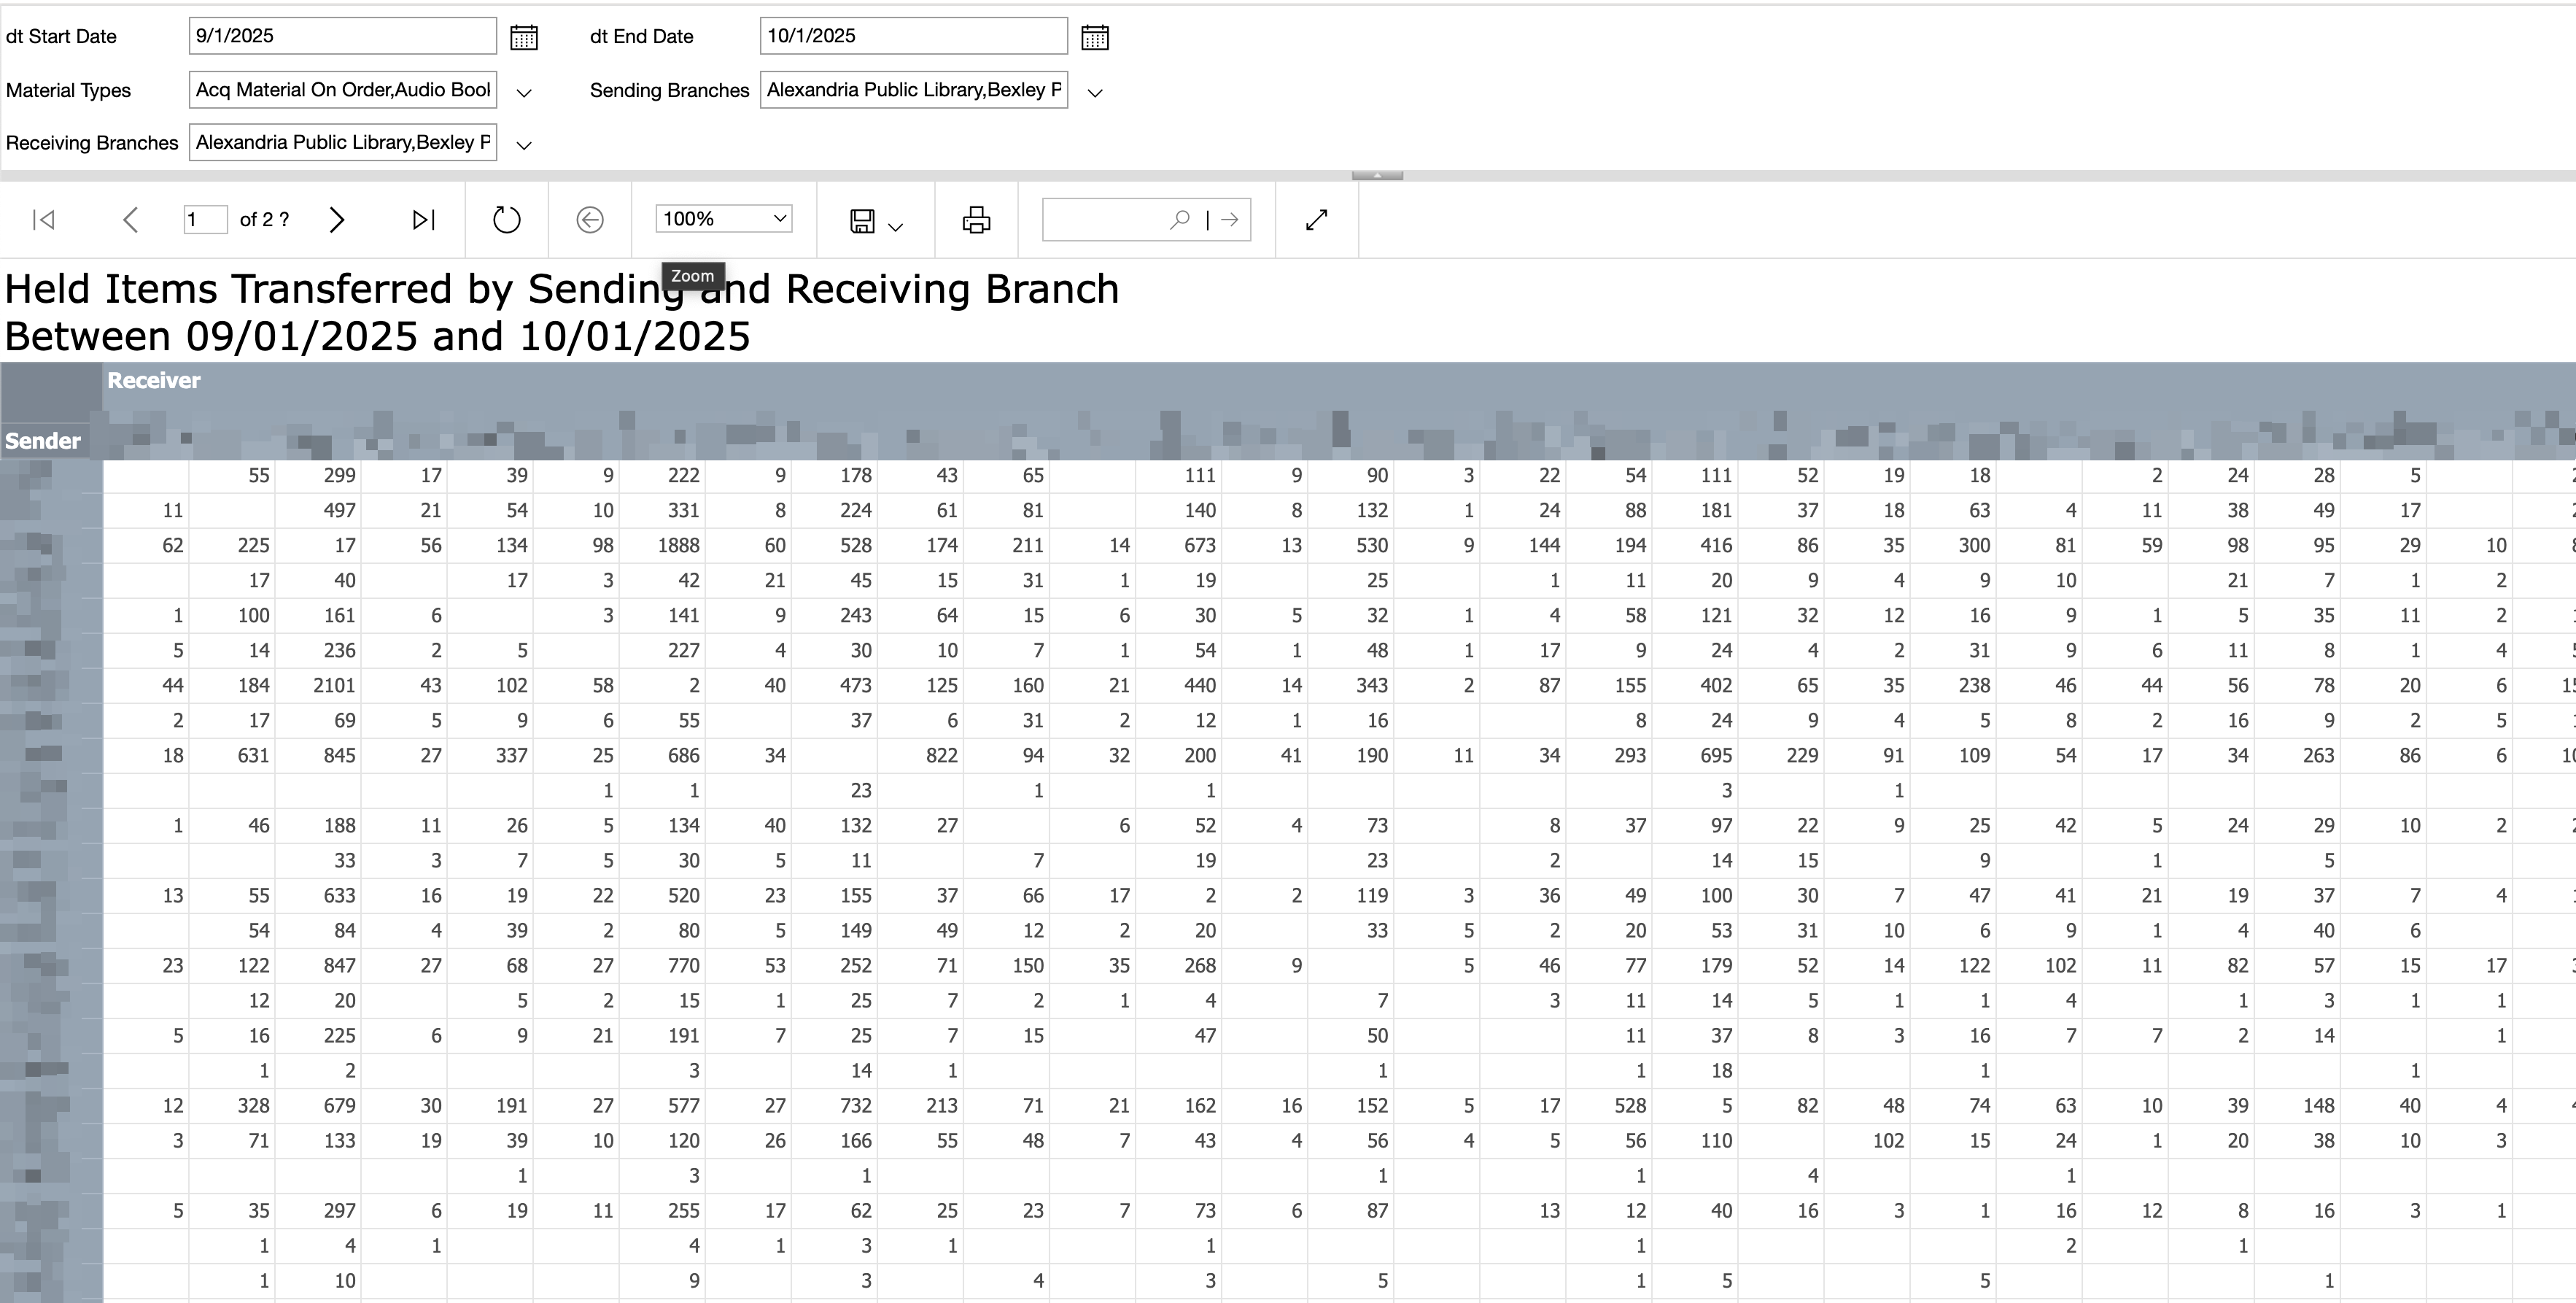Viewport: 2576px width, 1303px height.
Task: Go to next report page
Action: tap(337, 220)
